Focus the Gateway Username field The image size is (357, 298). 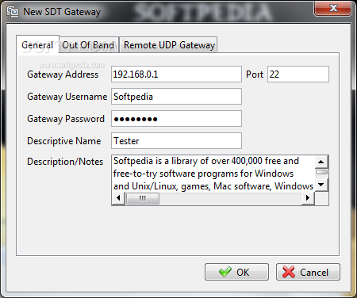click(176, 97)
